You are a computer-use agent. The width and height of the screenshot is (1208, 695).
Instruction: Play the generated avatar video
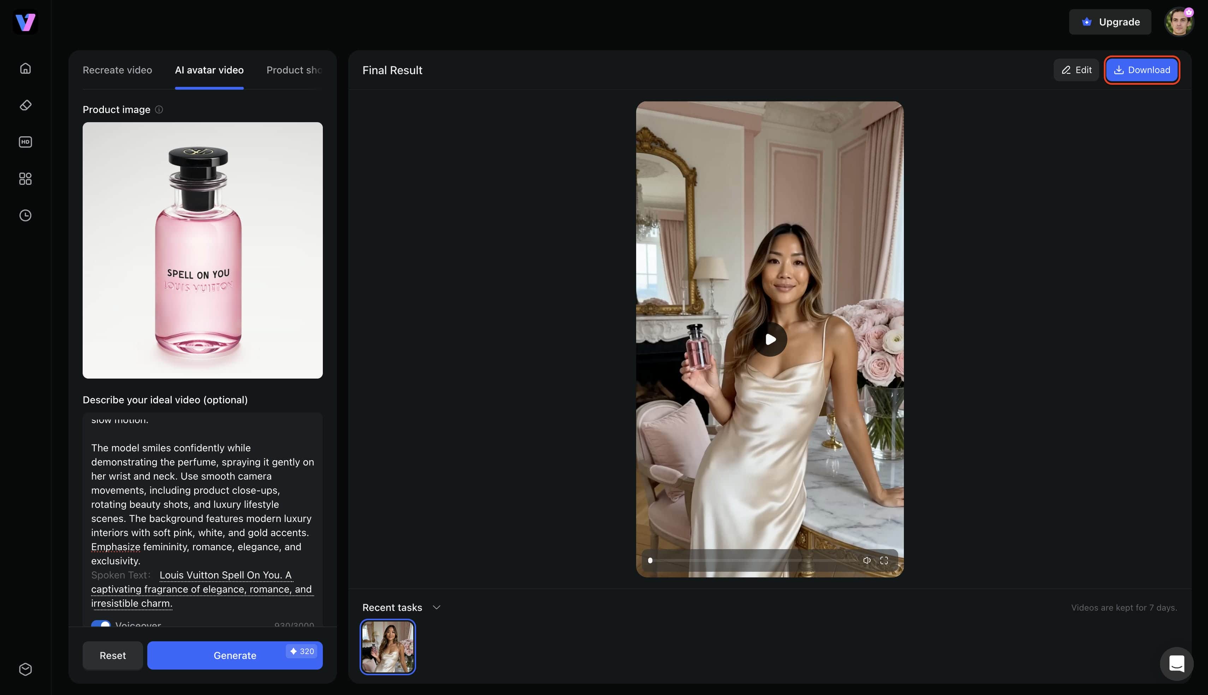[x=770, y=339]
